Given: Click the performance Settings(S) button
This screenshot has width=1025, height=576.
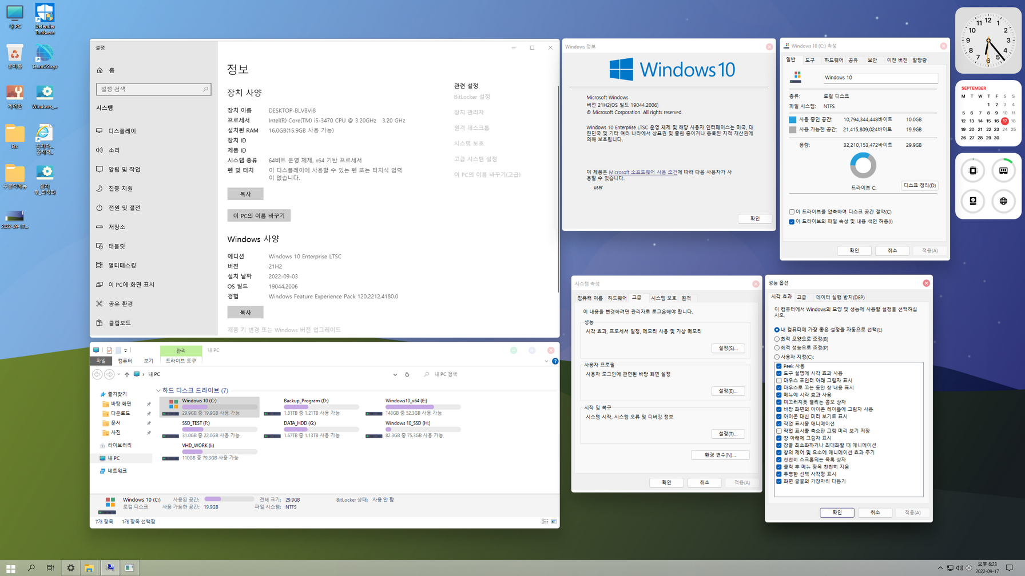Looking at the screenshot, I should (728, 348).
